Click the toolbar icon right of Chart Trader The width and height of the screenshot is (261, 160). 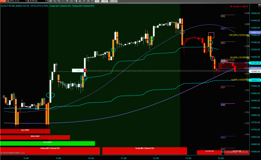[x=80, y=1]
